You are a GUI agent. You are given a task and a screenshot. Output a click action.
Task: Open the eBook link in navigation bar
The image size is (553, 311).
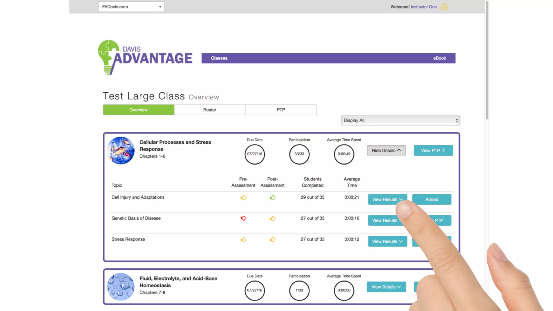(x=439, y=58)
